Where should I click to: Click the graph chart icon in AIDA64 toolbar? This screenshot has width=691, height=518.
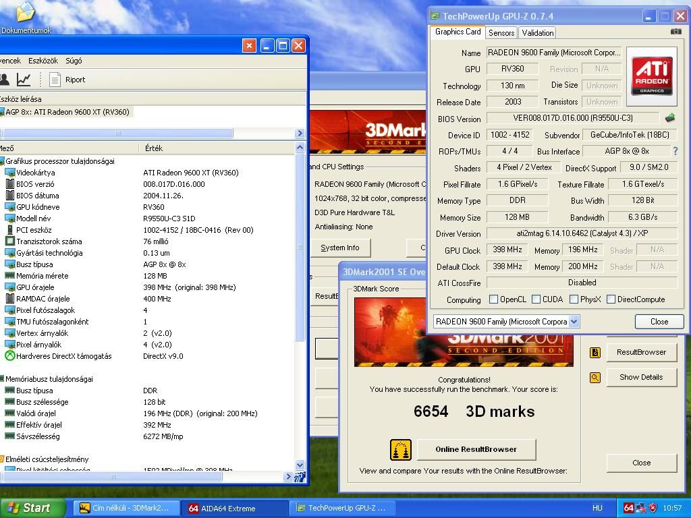pyautogui.click(x=24, y=80)
